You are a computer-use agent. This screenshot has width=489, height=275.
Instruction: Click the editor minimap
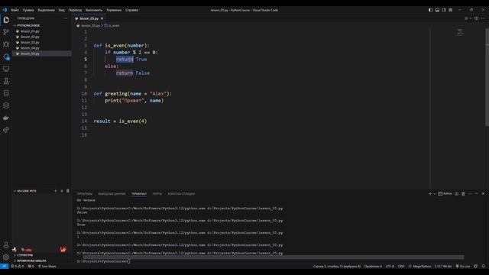click(x=460, y=32)
